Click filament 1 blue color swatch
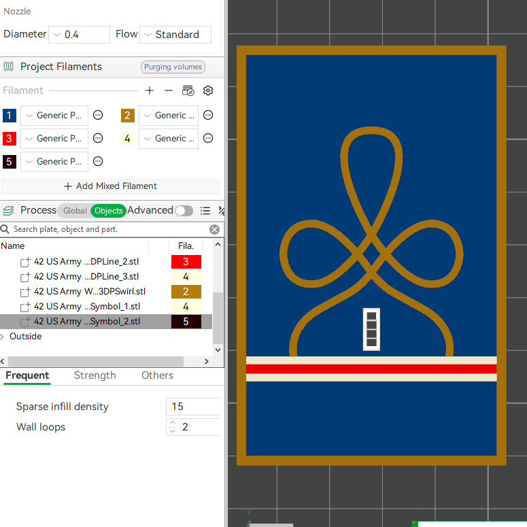Screen dimensions: 527x527 coord(10,116)
